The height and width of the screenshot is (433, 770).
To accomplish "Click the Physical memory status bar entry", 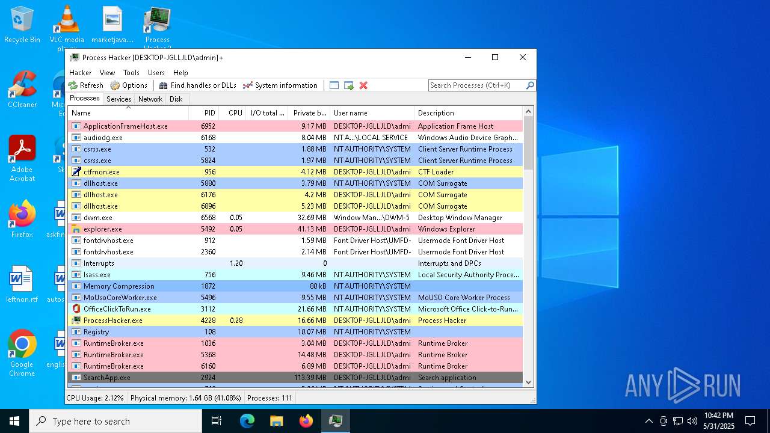I will click(x=185, y=398).
